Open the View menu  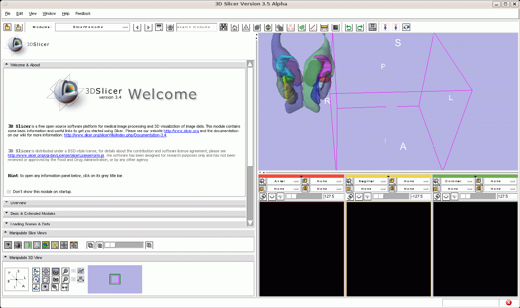coord(33,13)
